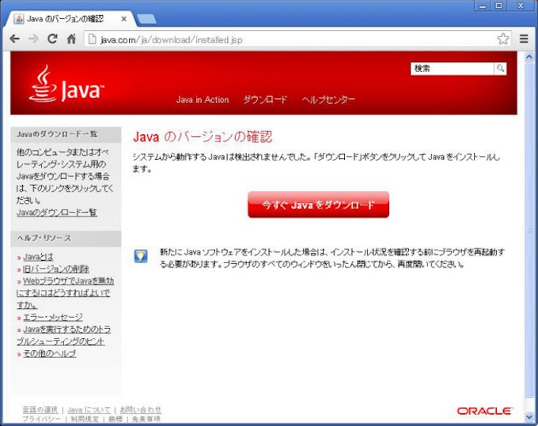Click the Java logo in banner
The height and width of the screenshot is (426, 538).
click(66, 85)
